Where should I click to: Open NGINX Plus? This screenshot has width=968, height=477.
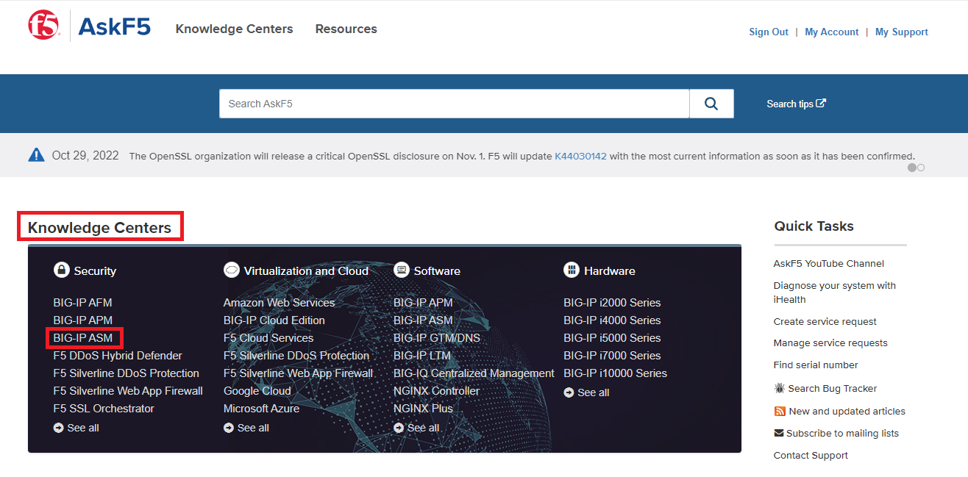pyautogui.click(x=423, y=408)
